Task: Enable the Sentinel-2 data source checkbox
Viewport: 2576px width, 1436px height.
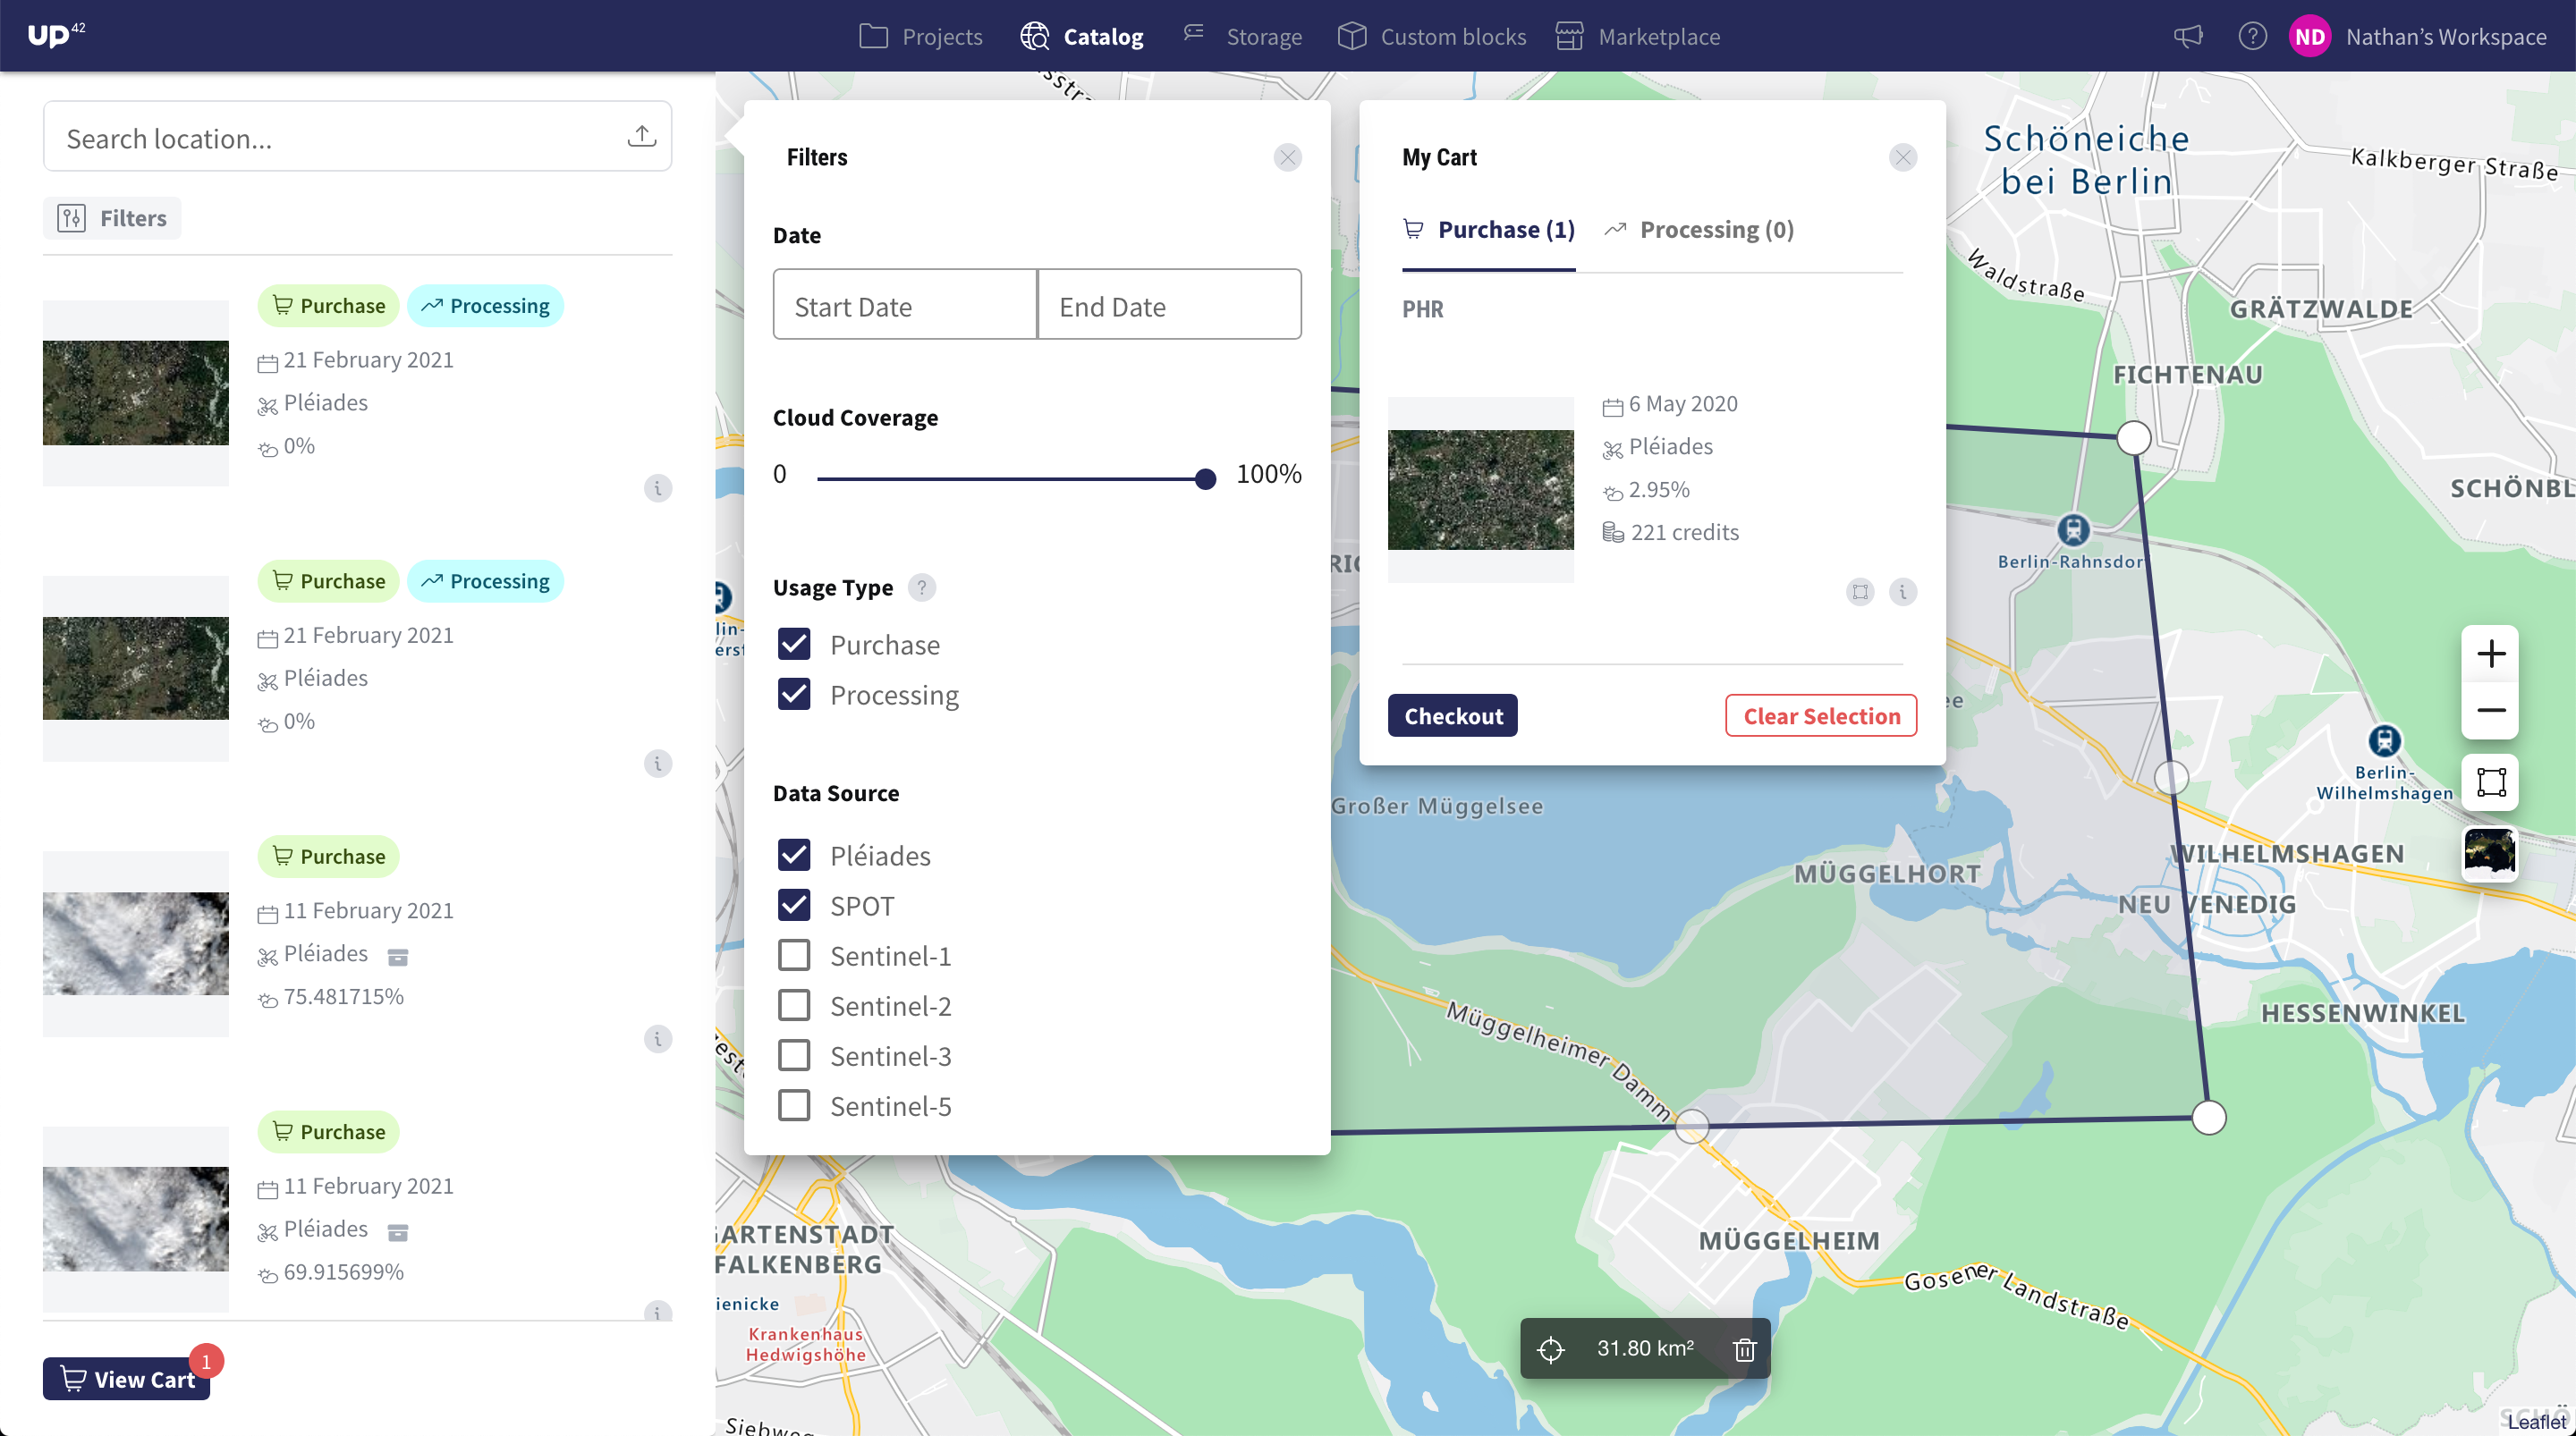Action: coord(794,1005)
